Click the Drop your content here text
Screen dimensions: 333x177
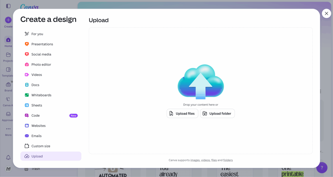(x=201, y=105)
